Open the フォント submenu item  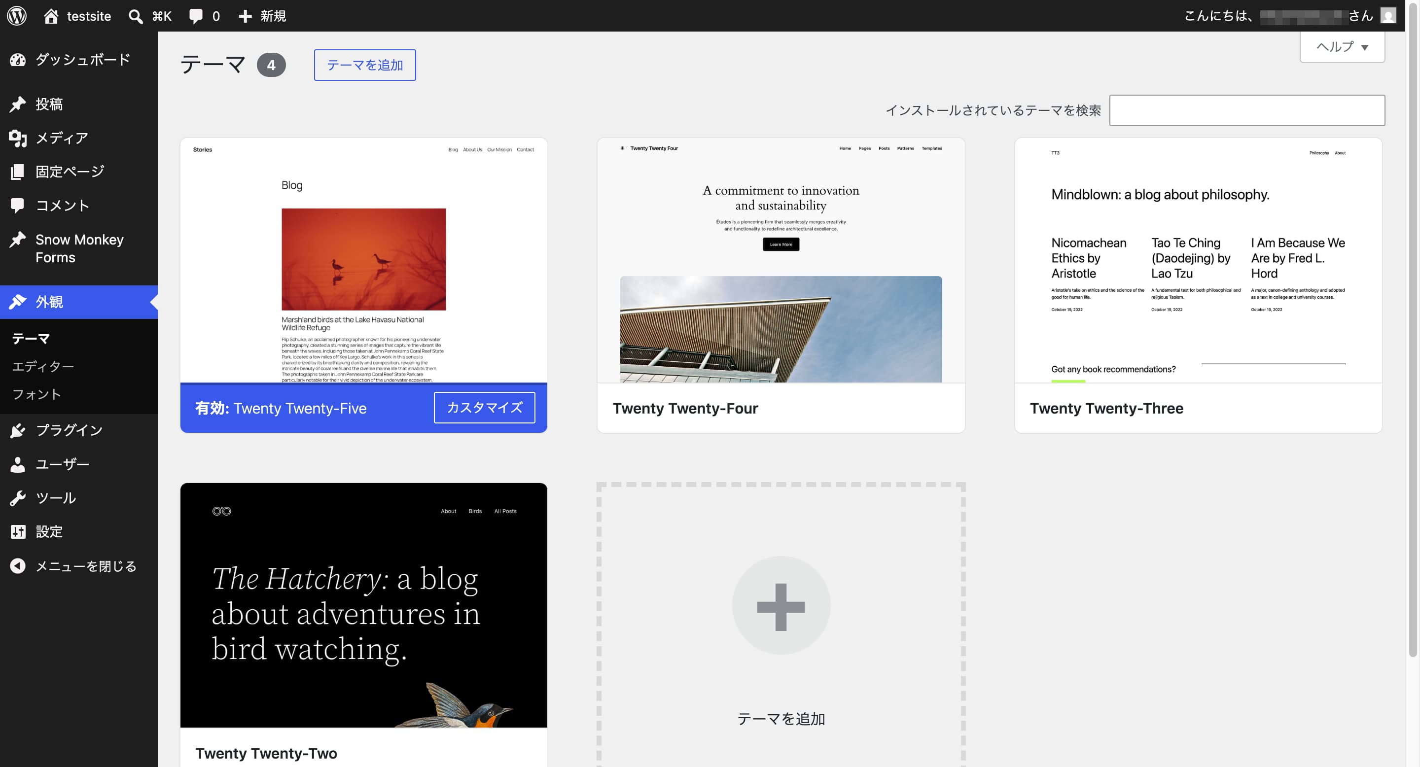37,394
